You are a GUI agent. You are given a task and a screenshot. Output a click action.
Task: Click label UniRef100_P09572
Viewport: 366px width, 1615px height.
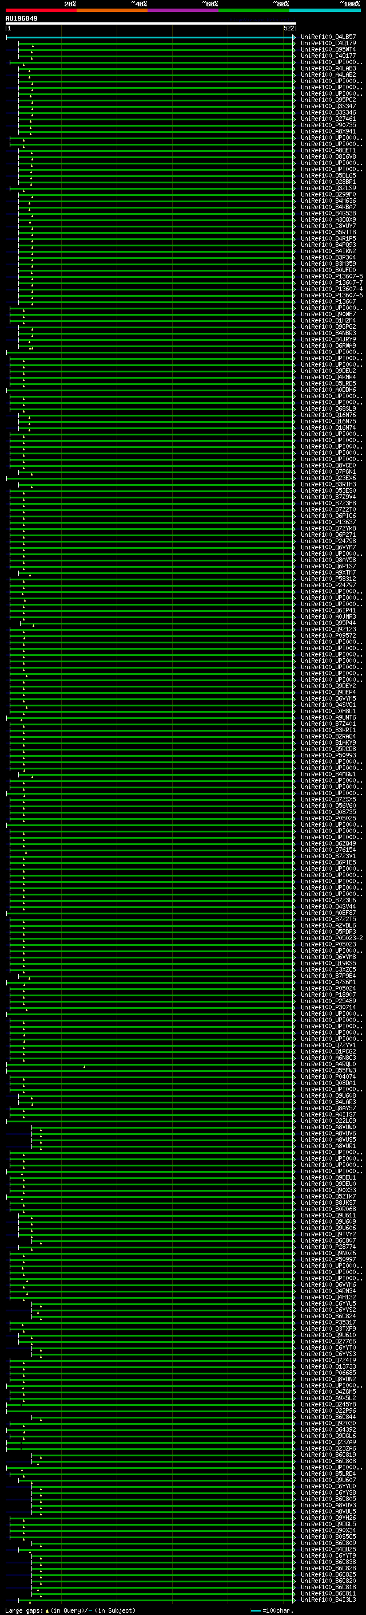click(328, 635)
